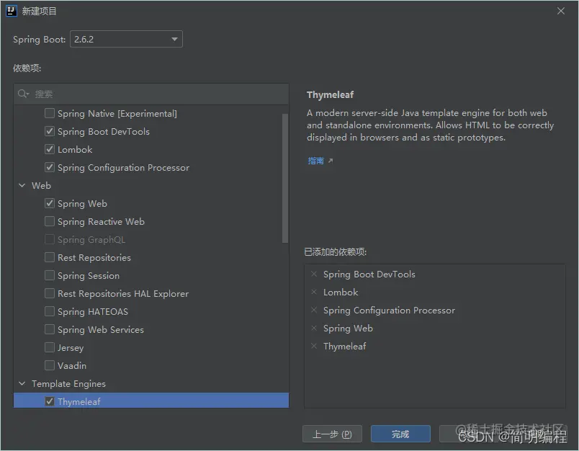Remove Spring Web from added dependencies list
The image size is (579, 451).
pyautogui.click(x=314, y=329)
